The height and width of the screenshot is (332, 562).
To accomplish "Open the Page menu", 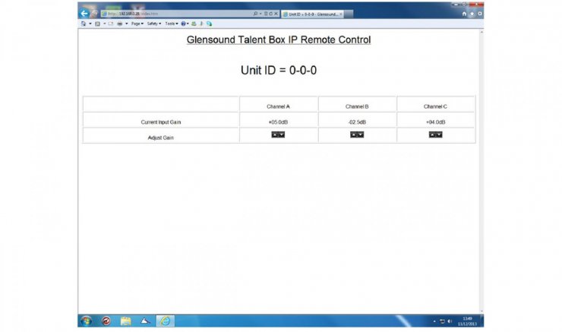I will click(137, 24).
